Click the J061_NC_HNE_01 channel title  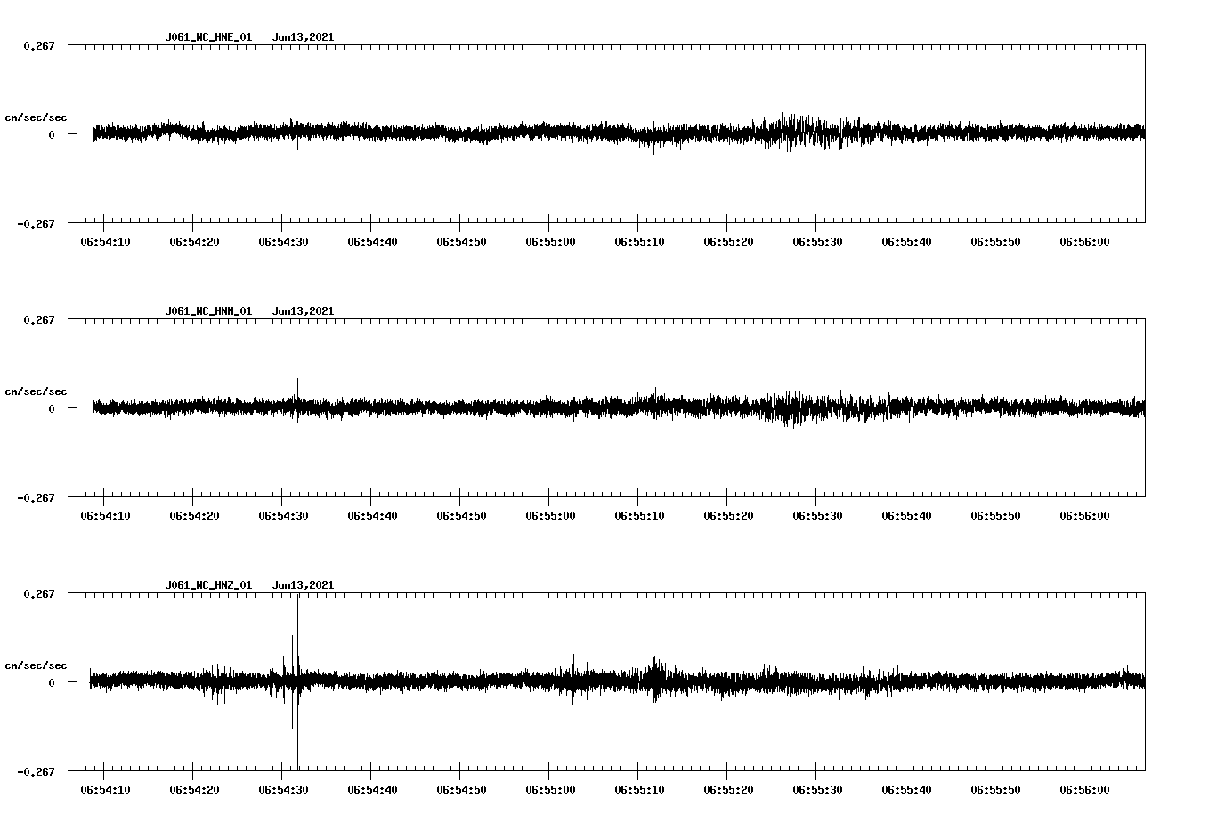click(208, 37)
